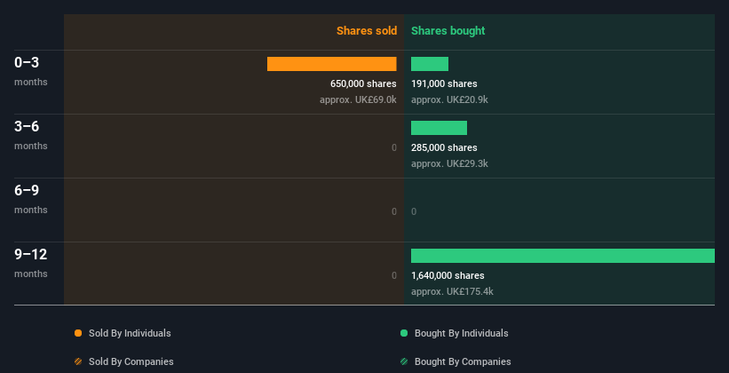Viewport: 729px width, 373px height.
Task: Click the approx. UK£29.3k value
Action: (449, 163)
